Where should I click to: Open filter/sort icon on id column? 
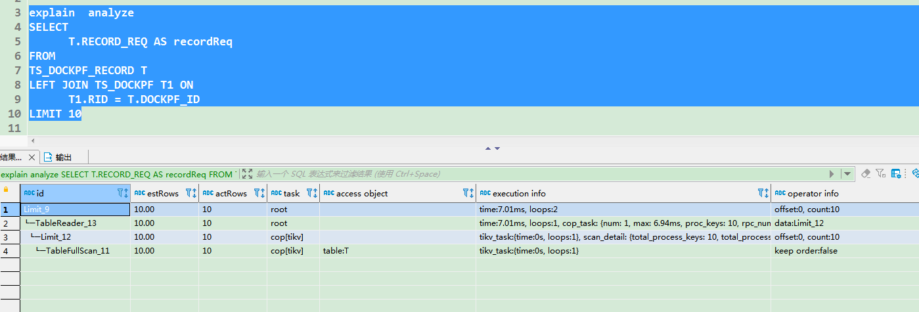point(123,193)
